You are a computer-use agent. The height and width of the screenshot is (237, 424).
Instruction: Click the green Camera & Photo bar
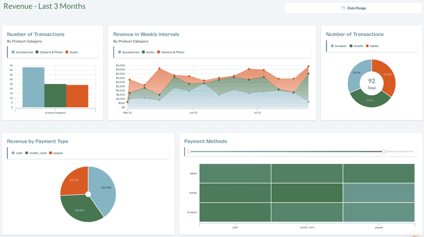click(56, 96)
